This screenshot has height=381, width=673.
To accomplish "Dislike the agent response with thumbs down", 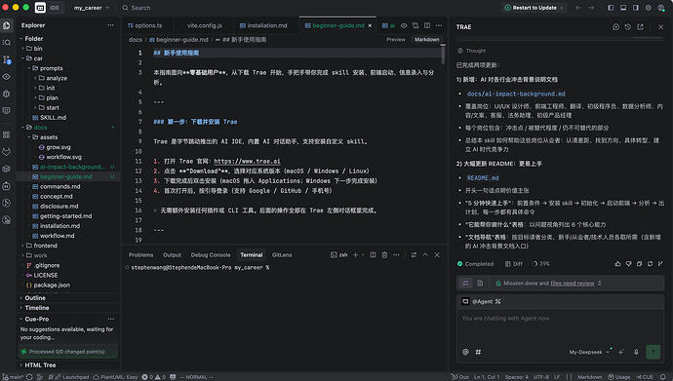I will coord(628,264).
